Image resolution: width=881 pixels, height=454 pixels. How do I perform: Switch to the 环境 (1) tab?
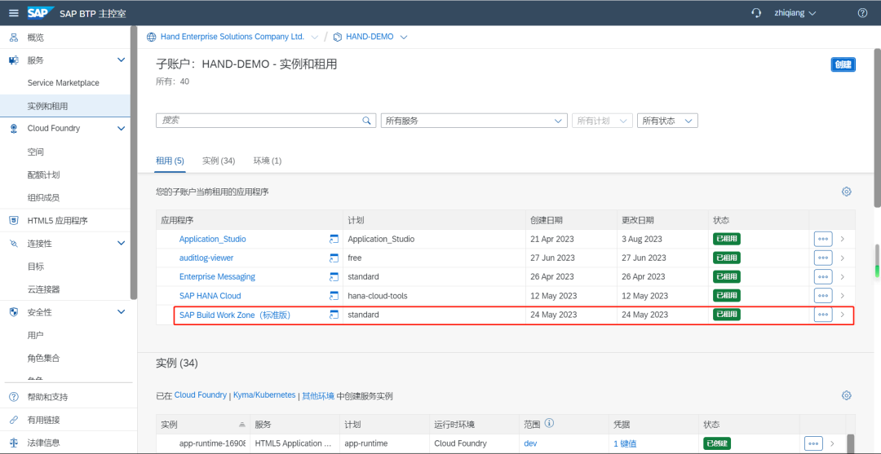(268, 161)
